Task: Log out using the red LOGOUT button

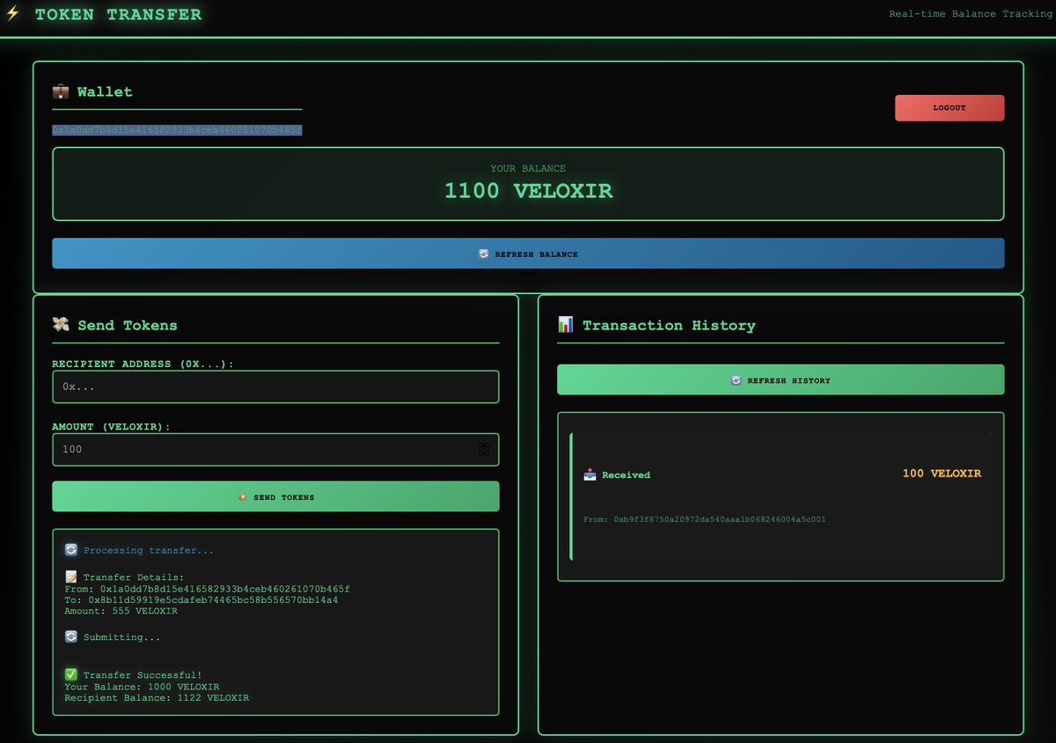Action: click(950, 107)
